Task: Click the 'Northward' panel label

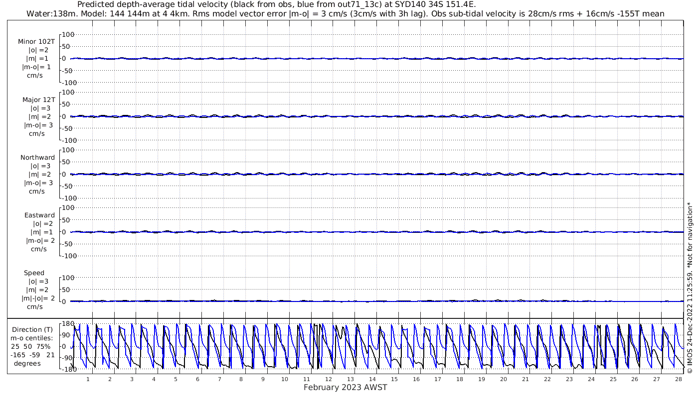Action: coord(37,157)
